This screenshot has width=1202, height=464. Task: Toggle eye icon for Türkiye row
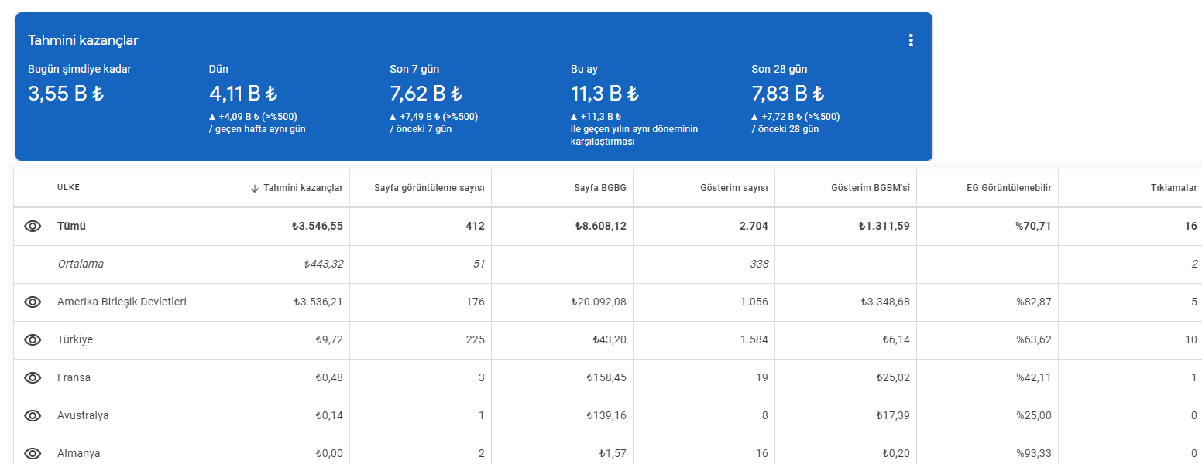click(33, 340)
